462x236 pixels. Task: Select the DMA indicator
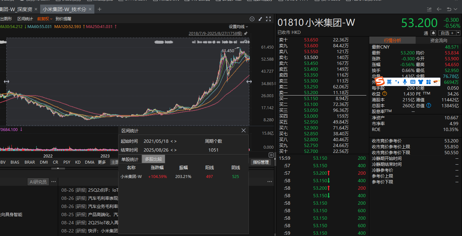[x=89, y=162]
